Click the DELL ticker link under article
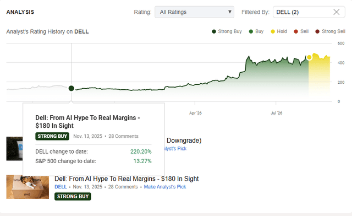The image size is (352, 216). [61, 187]
